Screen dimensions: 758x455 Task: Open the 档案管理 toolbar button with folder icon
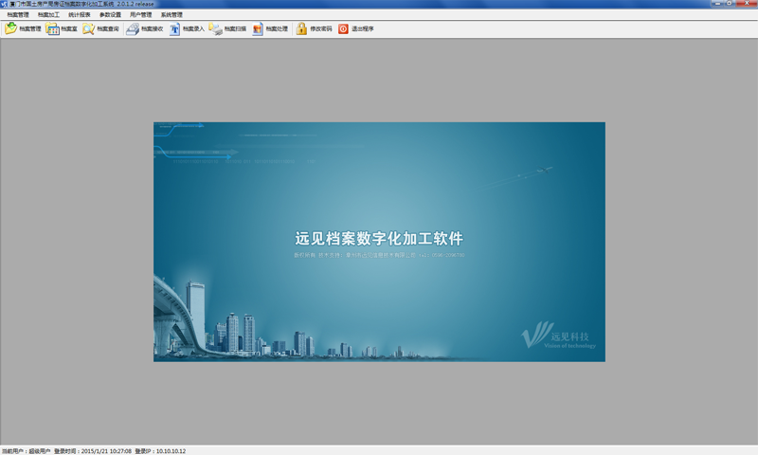coord(23,29)
